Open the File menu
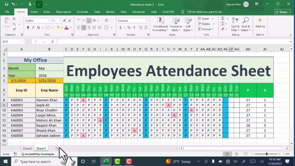 (7, 11)
